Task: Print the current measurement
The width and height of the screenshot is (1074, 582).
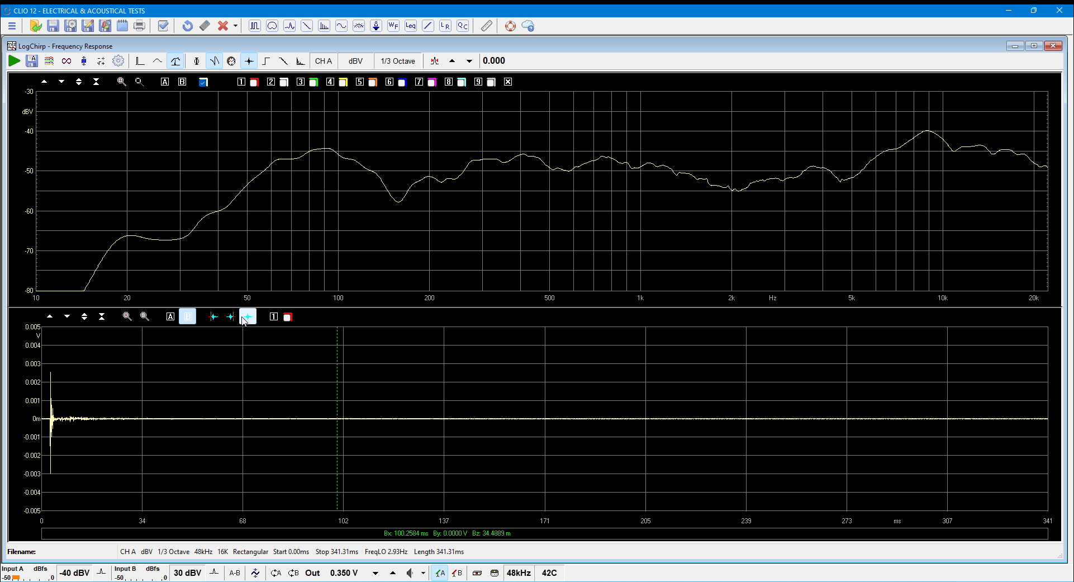Action: tap(140, 26)
